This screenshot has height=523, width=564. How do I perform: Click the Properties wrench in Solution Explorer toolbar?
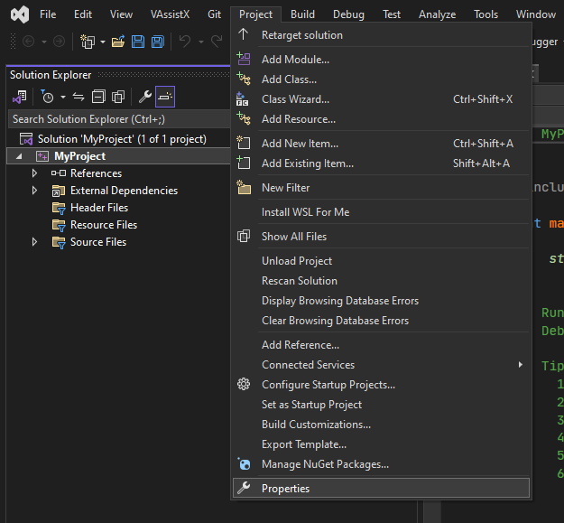click(x=145, y=97)
